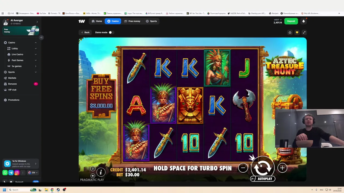Open the Casino tab
This screenshot has width=344, height=193.
click(113, 21)
